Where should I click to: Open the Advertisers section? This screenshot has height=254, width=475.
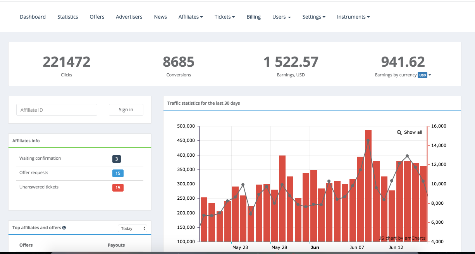(x=129, y=17)
